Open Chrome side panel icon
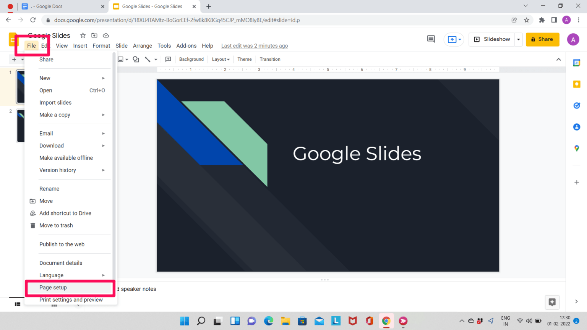 tap(554, 20)
